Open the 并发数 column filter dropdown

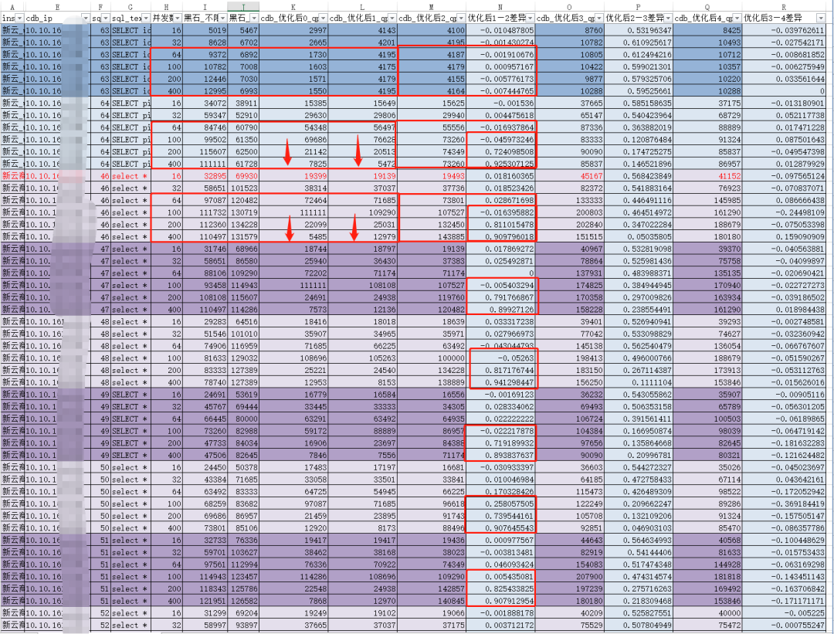pyautogui.click(x=178, y=18)
